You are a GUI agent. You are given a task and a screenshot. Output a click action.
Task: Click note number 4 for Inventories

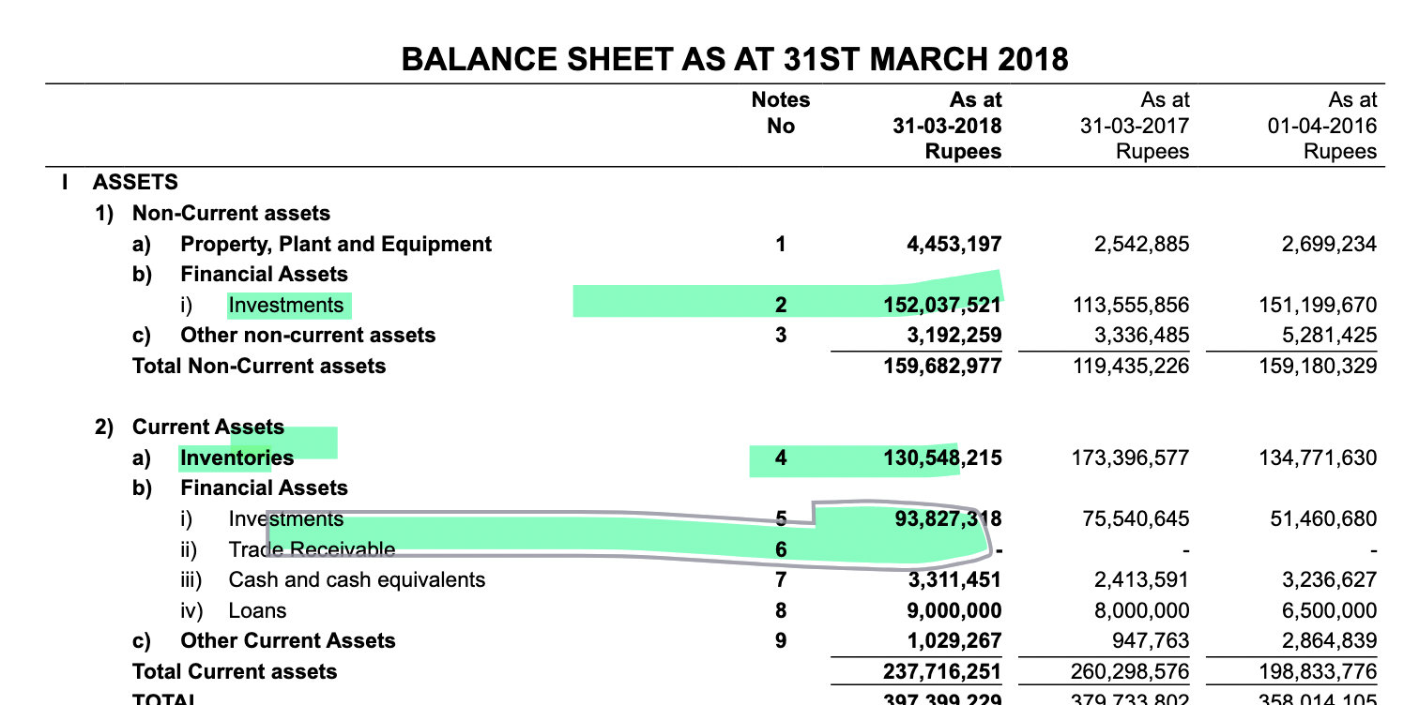point(781,458)
